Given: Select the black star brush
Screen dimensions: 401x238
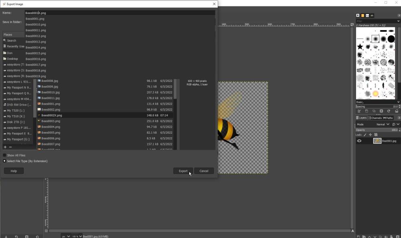Looking at the screenshot, I should tap(360, 47).
